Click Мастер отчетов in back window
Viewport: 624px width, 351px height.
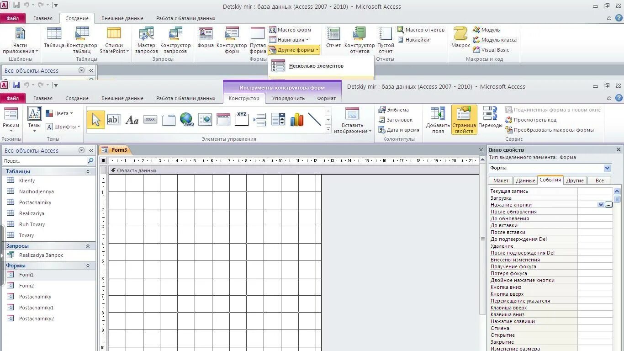420,30
